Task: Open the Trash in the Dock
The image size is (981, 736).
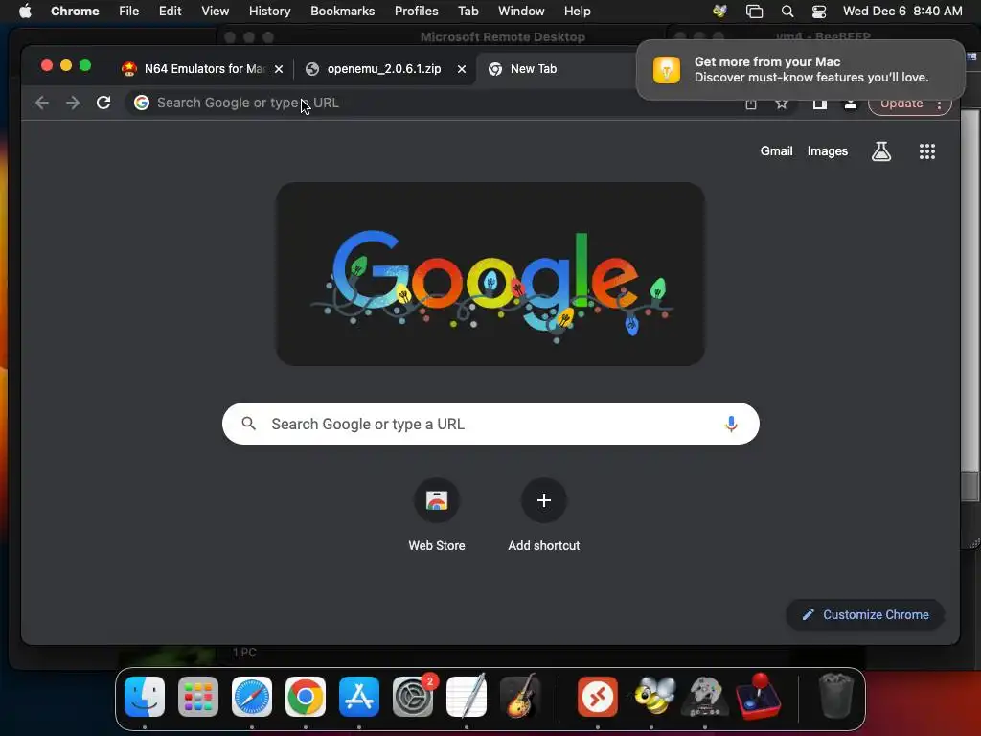Action: click(835, 697)
